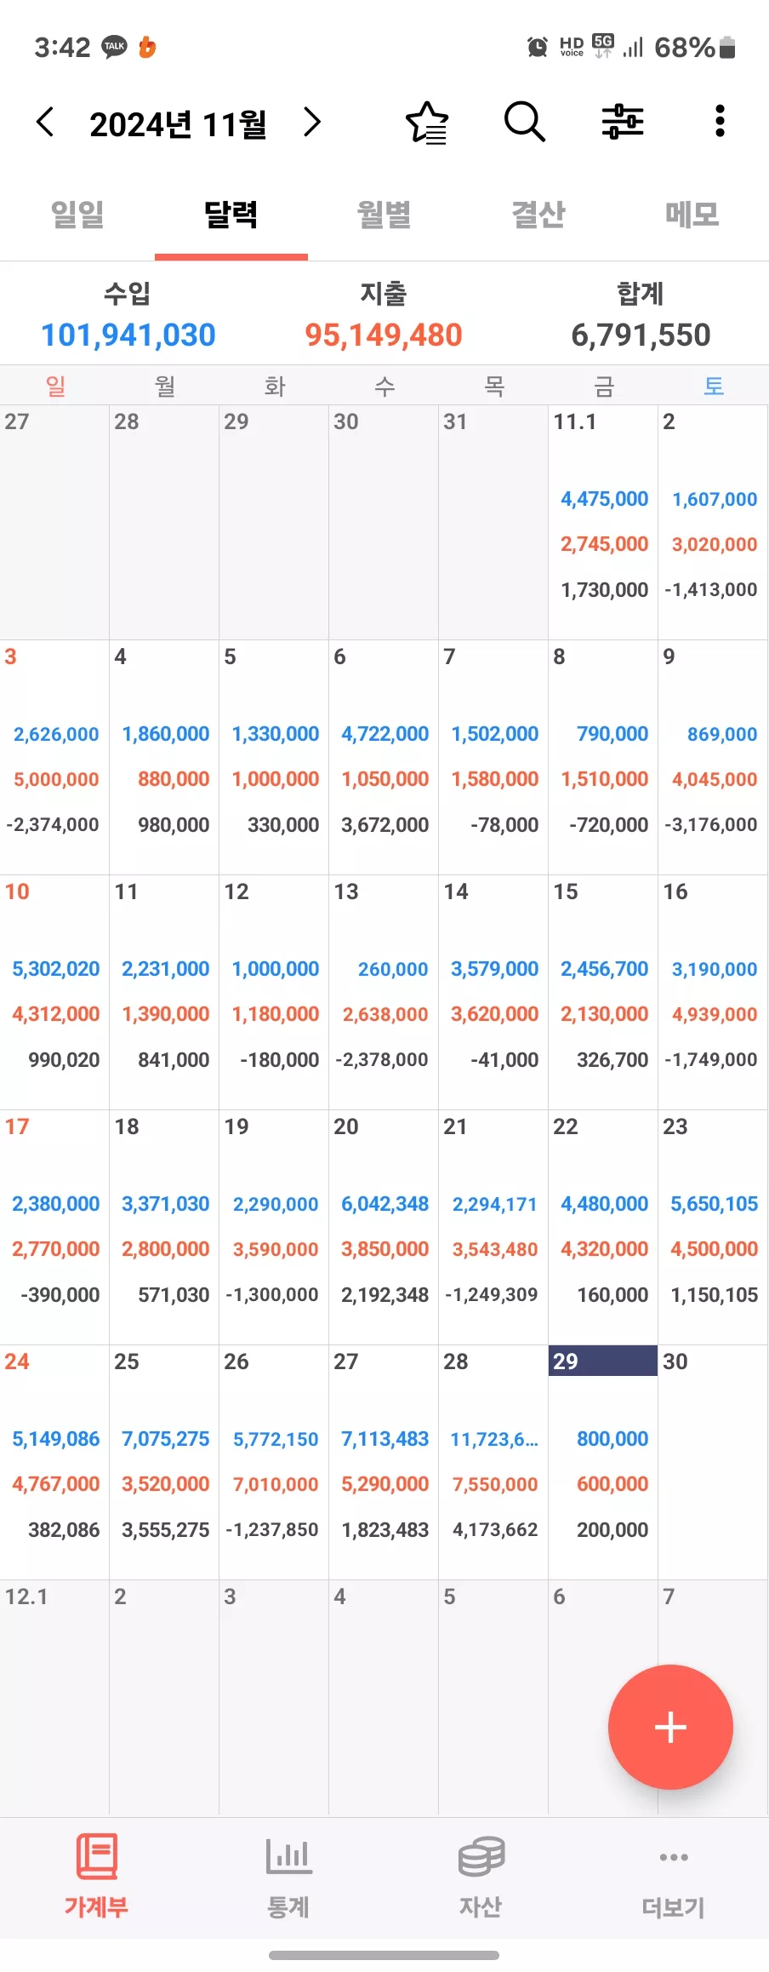Switch to the 결산 tab
This screenshot has width=769, height=1972.
pyautogui.click(x=538, y=215)
